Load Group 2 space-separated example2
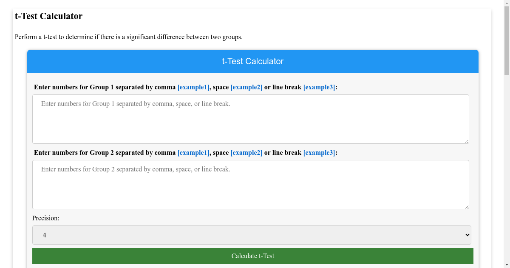This screenshot has width=510, height=268. point(246,153)
